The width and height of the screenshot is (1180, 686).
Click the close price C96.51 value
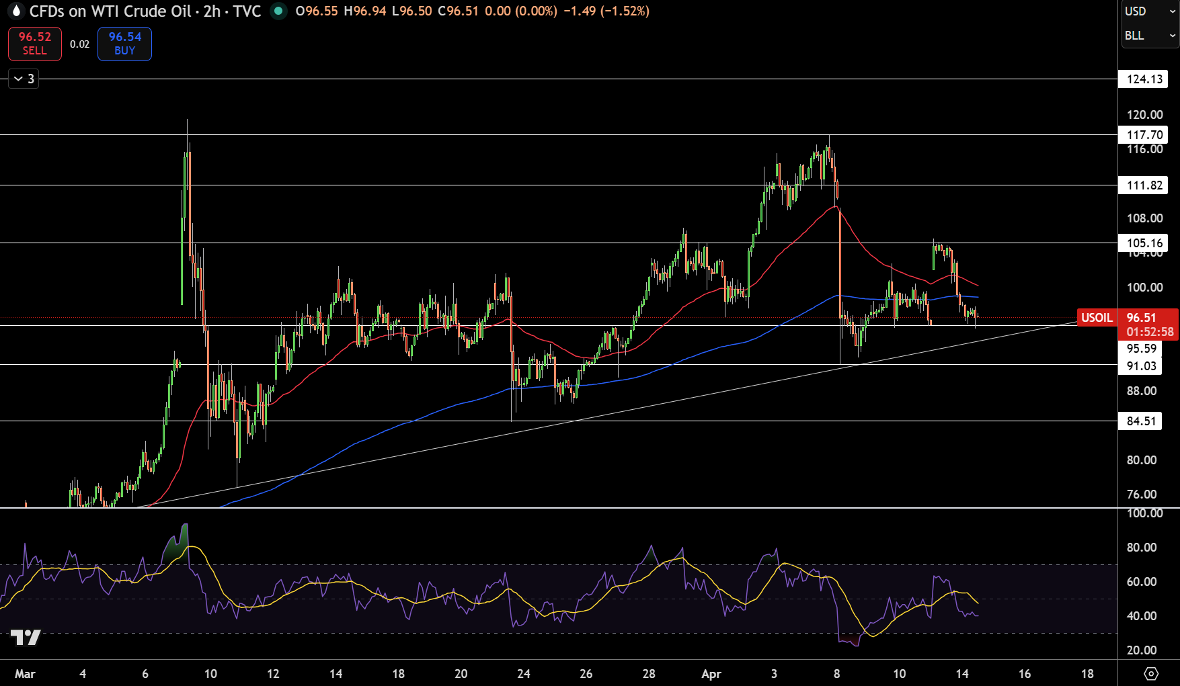click(x=458, y=11)
